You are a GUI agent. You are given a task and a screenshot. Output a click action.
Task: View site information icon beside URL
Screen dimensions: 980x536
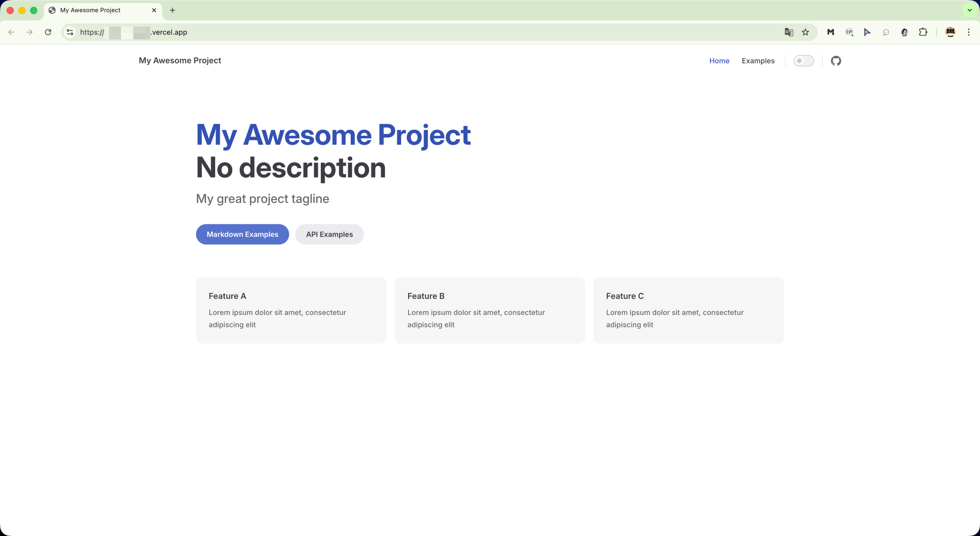click(x=70, y=32)
